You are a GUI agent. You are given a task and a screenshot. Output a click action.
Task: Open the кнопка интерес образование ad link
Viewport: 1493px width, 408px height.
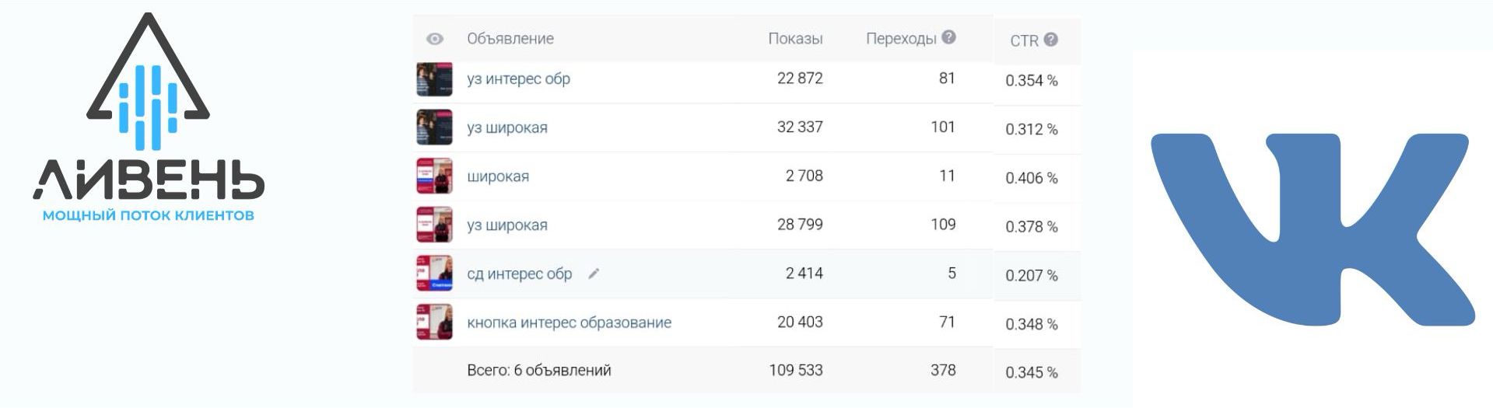[x=569, y=323]
